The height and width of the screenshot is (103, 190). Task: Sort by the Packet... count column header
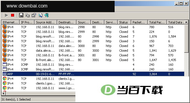[139, 22]
